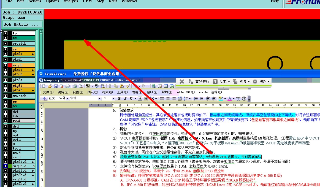Click the Increase Indent icon
The height and width of the screenshot is (187, 320).
pyautogui.click(x=213, y=99)
